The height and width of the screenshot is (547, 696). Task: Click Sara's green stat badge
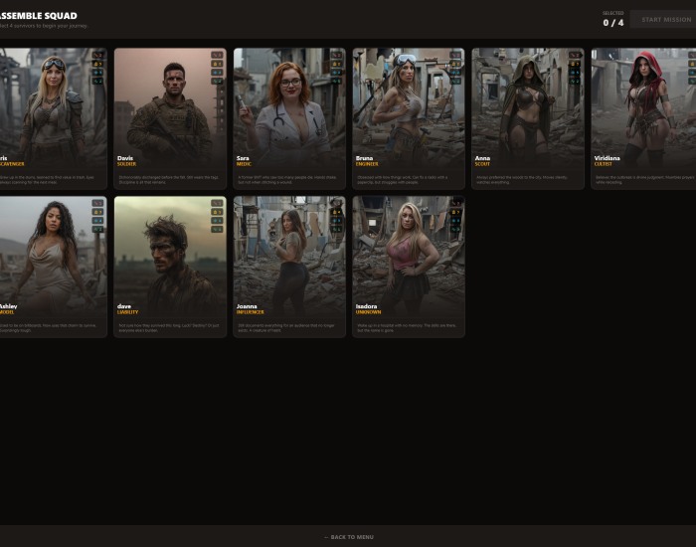336,81
